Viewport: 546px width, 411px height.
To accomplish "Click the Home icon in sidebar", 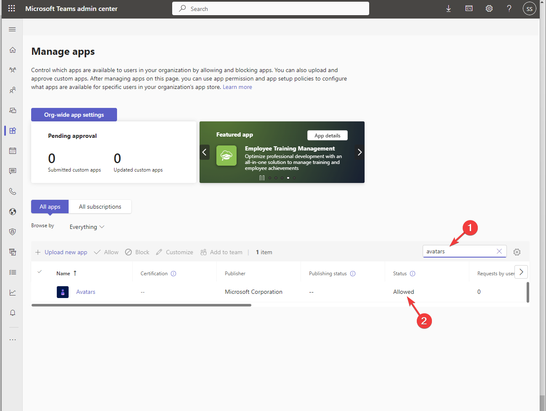I will coord(12,49).
